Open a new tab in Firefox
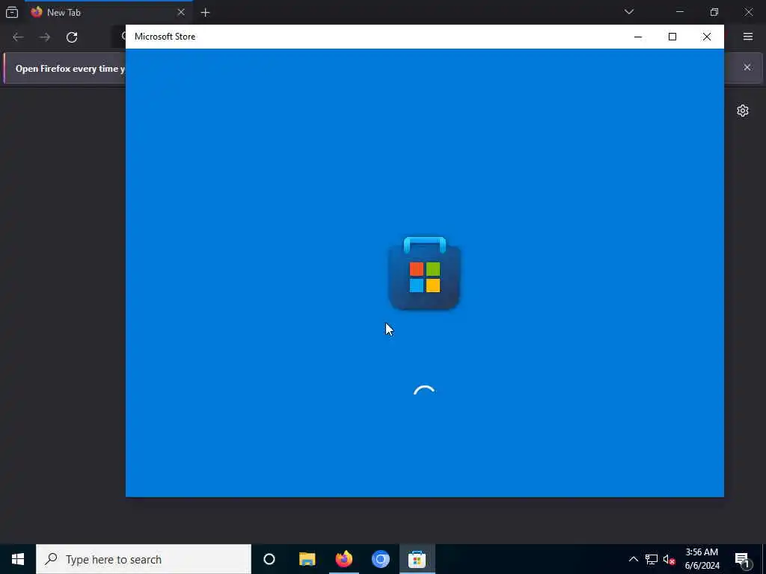Image resolution: width=766 pixels, height=574 pixels. click(x=205, y=13)
